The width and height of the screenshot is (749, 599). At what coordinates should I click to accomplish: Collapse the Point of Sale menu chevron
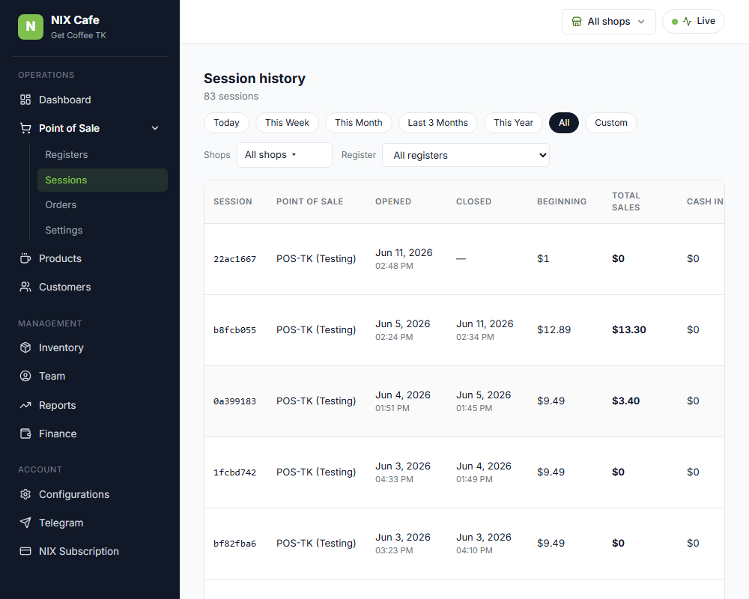point(155,128)
